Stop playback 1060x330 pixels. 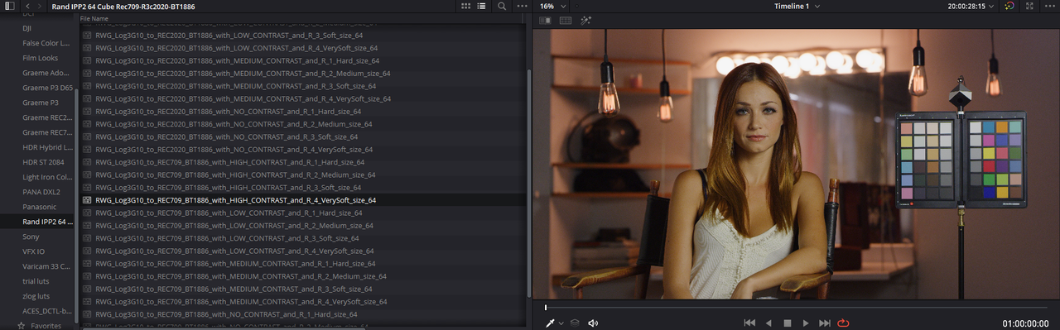tap(788, 323)
